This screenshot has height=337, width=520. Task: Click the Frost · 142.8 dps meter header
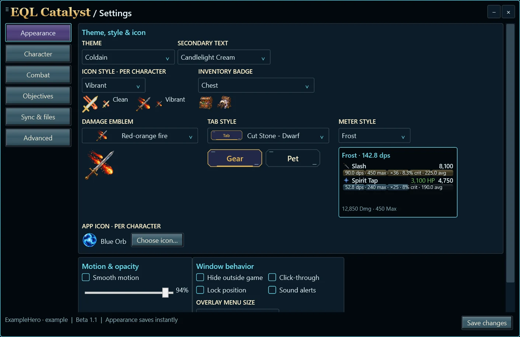[366, 155]
